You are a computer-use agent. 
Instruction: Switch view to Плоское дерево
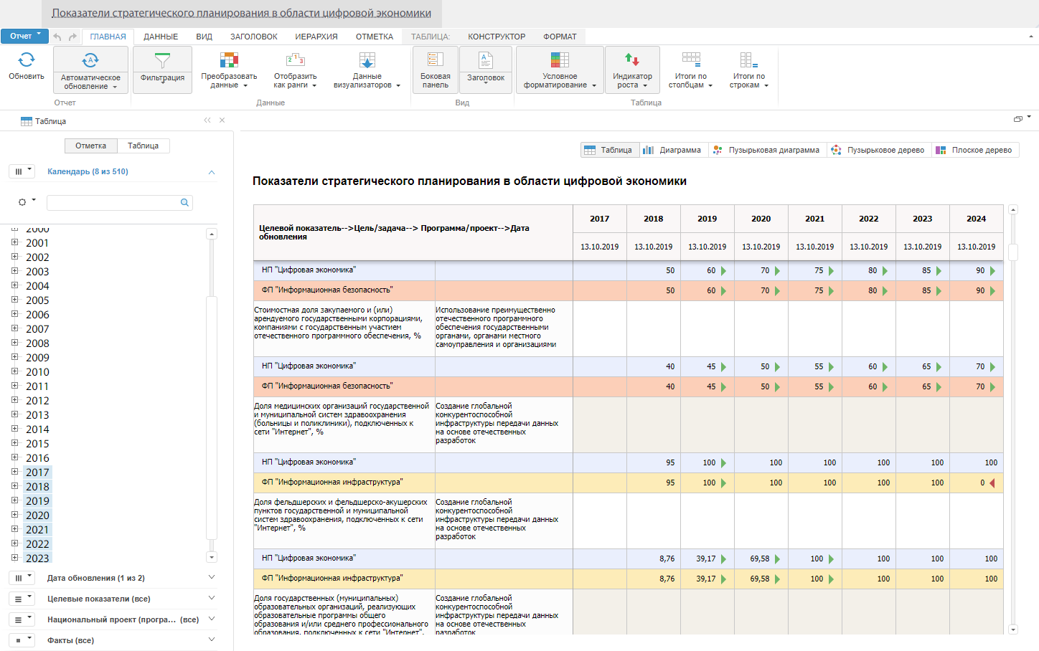pyautogui.click(x=975, y=150)
